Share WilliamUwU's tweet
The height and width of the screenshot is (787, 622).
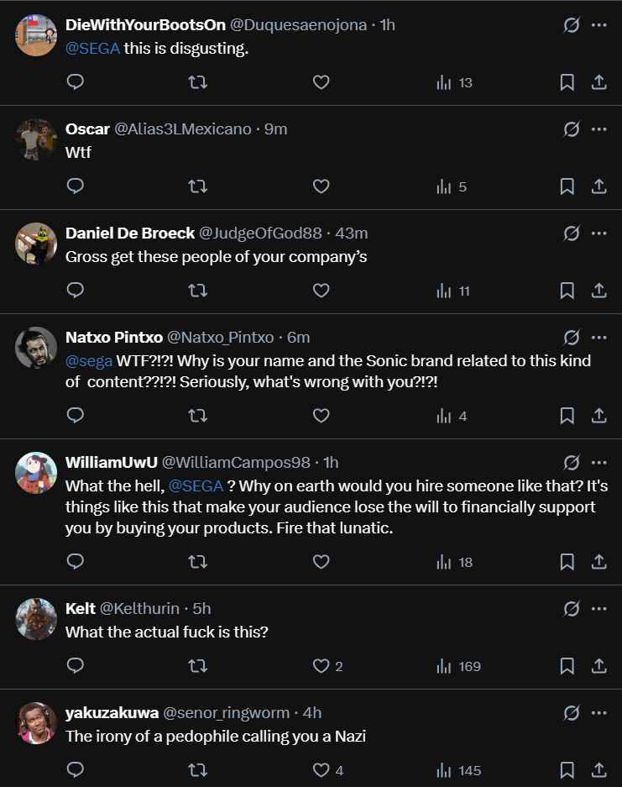pos(599,562)
